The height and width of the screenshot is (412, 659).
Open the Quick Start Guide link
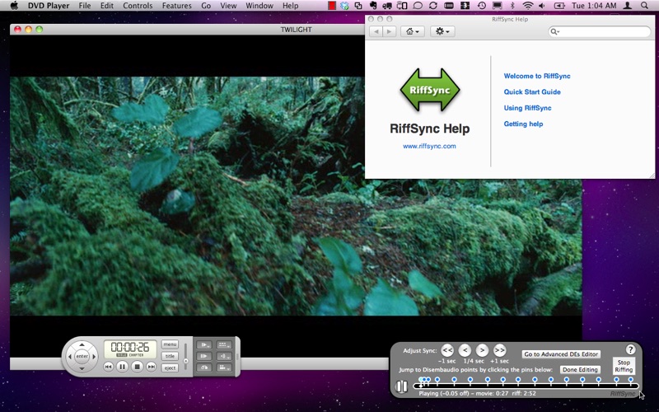532,92
